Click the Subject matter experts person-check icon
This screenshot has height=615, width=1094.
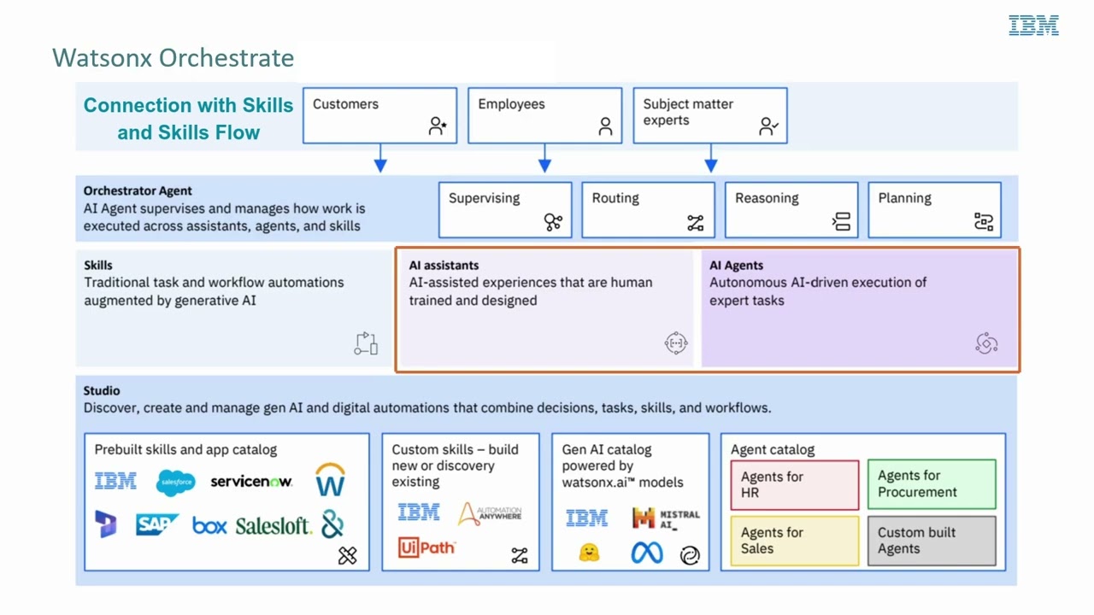pos(768,126)
